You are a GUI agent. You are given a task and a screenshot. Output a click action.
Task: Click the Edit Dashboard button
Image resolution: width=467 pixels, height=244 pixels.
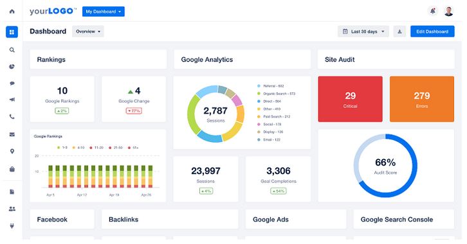432,31
